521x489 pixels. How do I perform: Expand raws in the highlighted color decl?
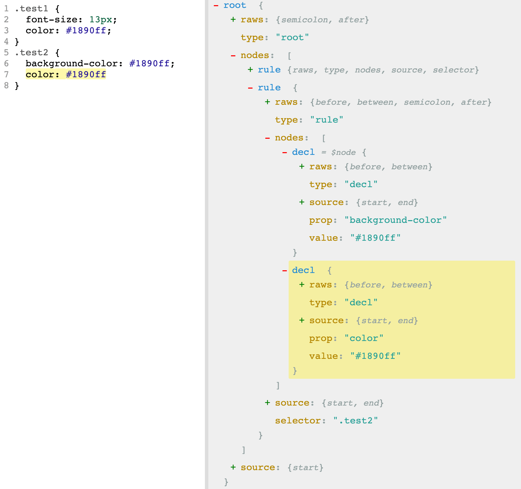pos(302,285)
